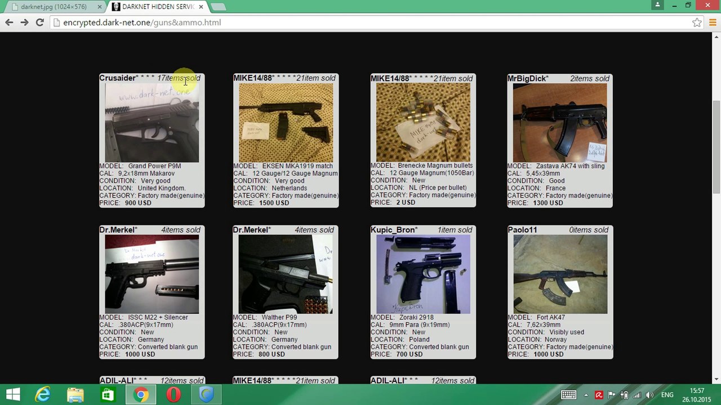Open the Grand Power P9M listing photo
The width and height of the screenshot is (721, 405).
[152, 123]
